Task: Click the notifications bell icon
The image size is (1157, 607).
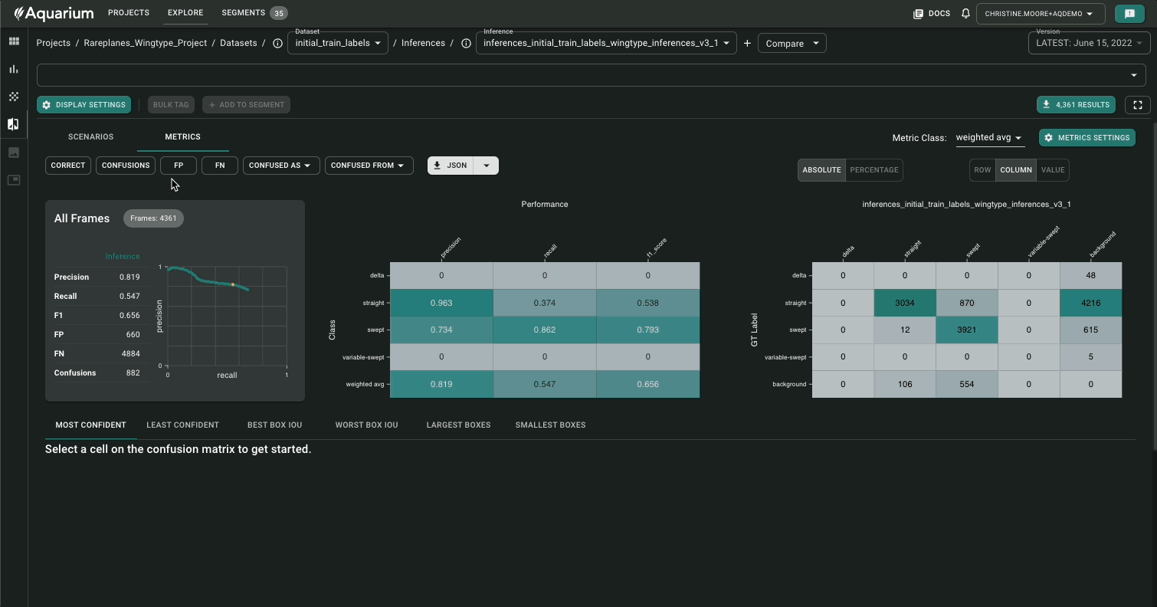Action: 965,14
